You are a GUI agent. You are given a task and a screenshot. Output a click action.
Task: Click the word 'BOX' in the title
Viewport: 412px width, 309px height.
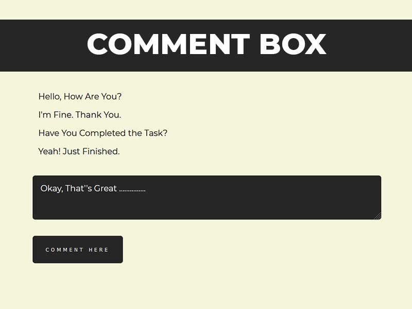292,44
